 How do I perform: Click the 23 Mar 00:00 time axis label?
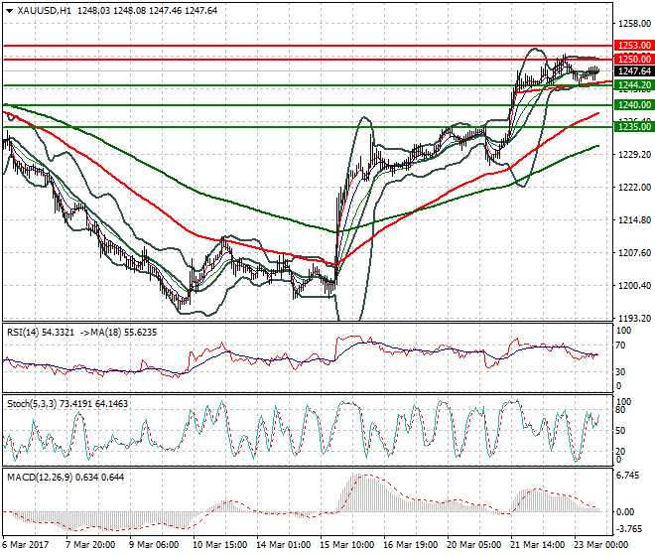[x=601, y=545]
